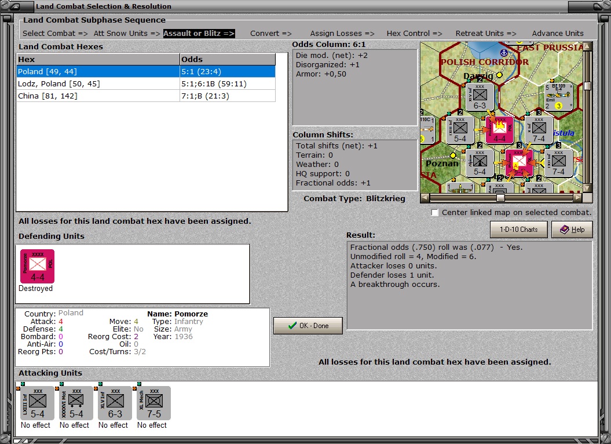Click the Select Combat subphase step

click(x=55, y=34)
